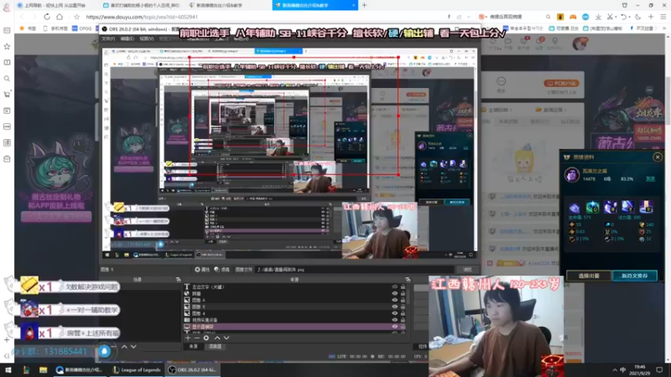
Task: Open source properties gear below sources list
Action: [x=205, y=338]
